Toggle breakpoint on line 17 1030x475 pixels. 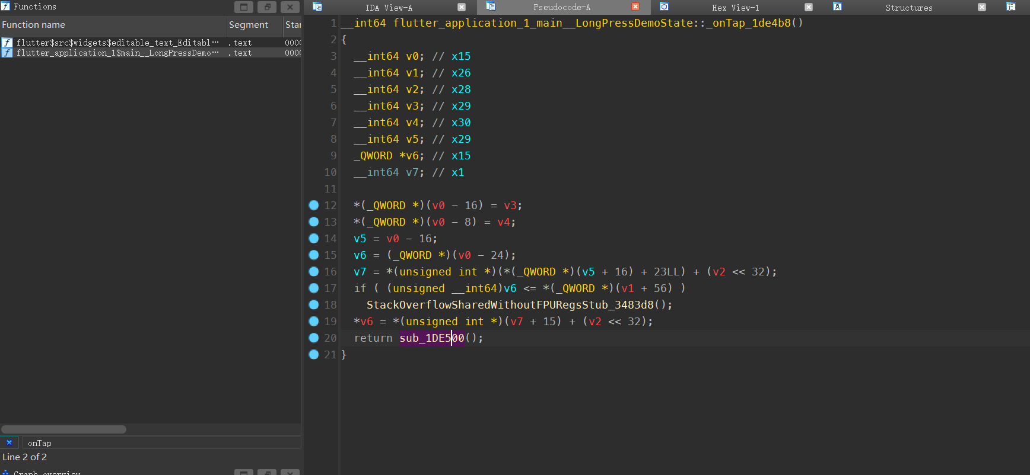tap(314, 288)
